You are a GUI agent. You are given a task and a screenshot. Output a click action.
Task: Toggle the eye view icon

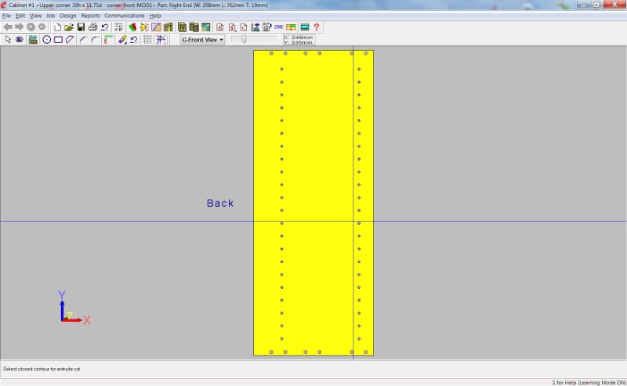19,39
